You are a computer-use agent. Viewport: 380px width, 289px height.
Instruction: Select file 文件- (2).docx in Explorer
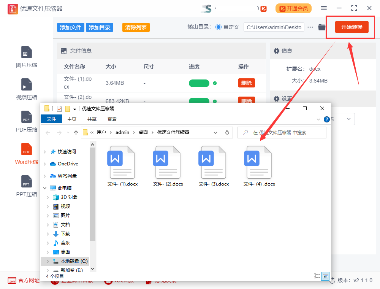168,166
